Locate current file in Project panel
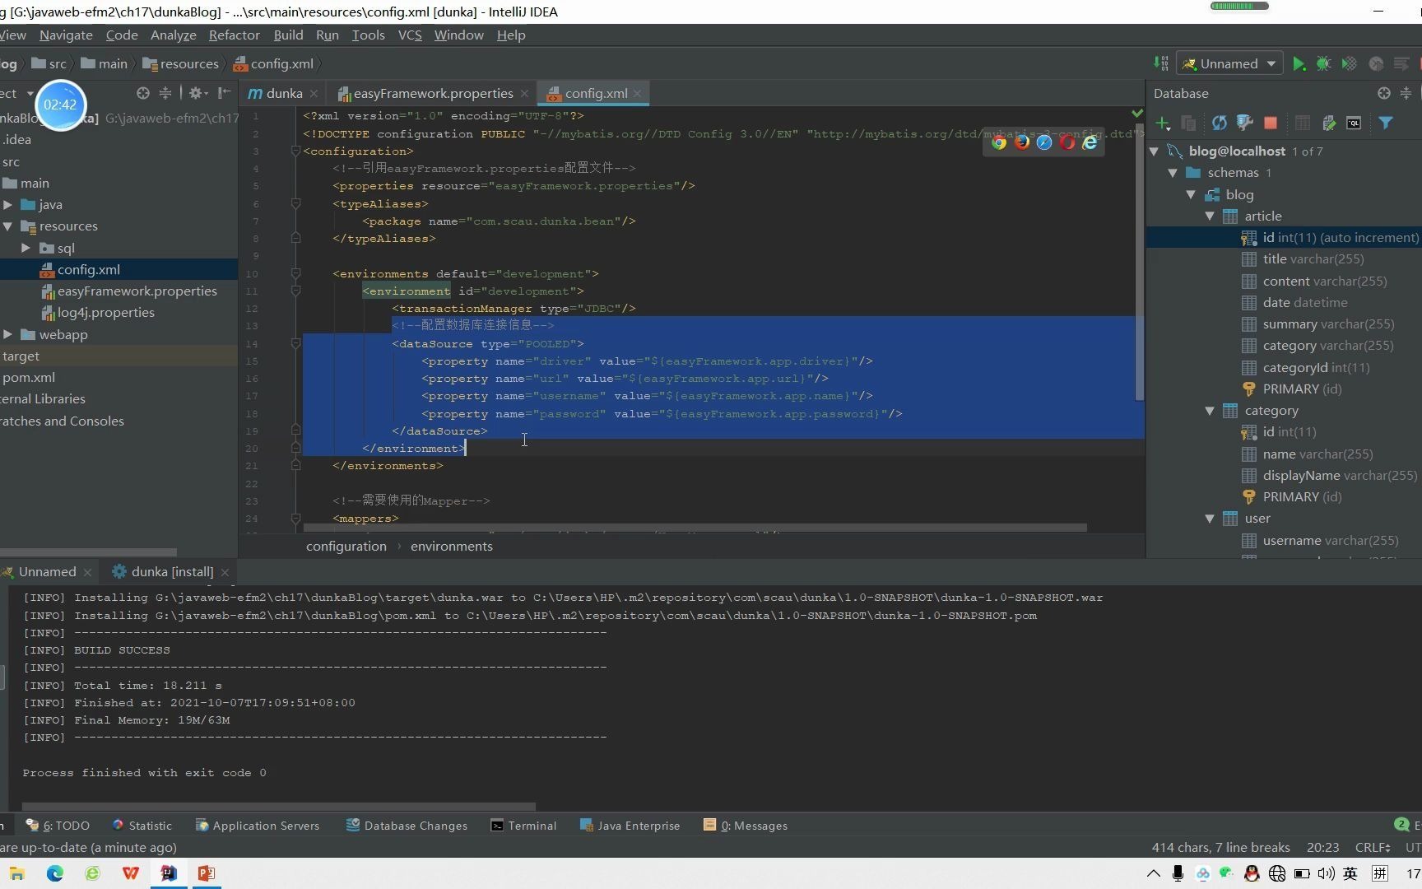This screenshot has width=1422, height=889. (143, 93)
